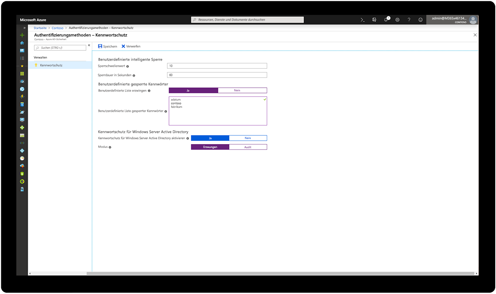This screenshot has height=294, width=496.
Task: Click the Sperrschwellenwert input field
Action: pos(217,66)
